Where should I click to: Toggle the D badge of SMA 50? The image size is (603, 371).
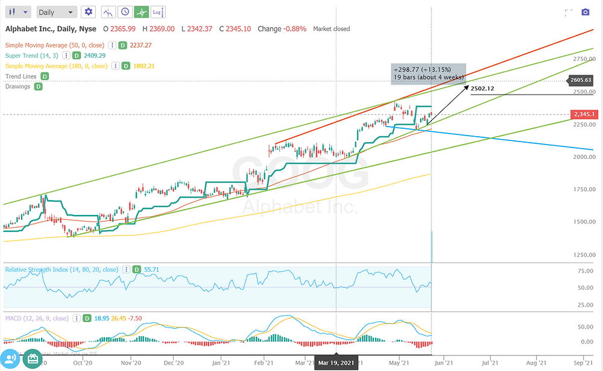pyautogui.click(x=122, y=45)
